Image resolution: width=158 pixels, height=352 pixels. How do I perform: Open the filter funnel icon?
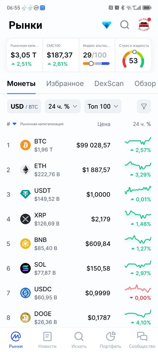(144, 106)
